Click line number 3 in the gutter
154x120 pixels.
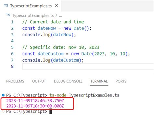click(x=12, y=35)
